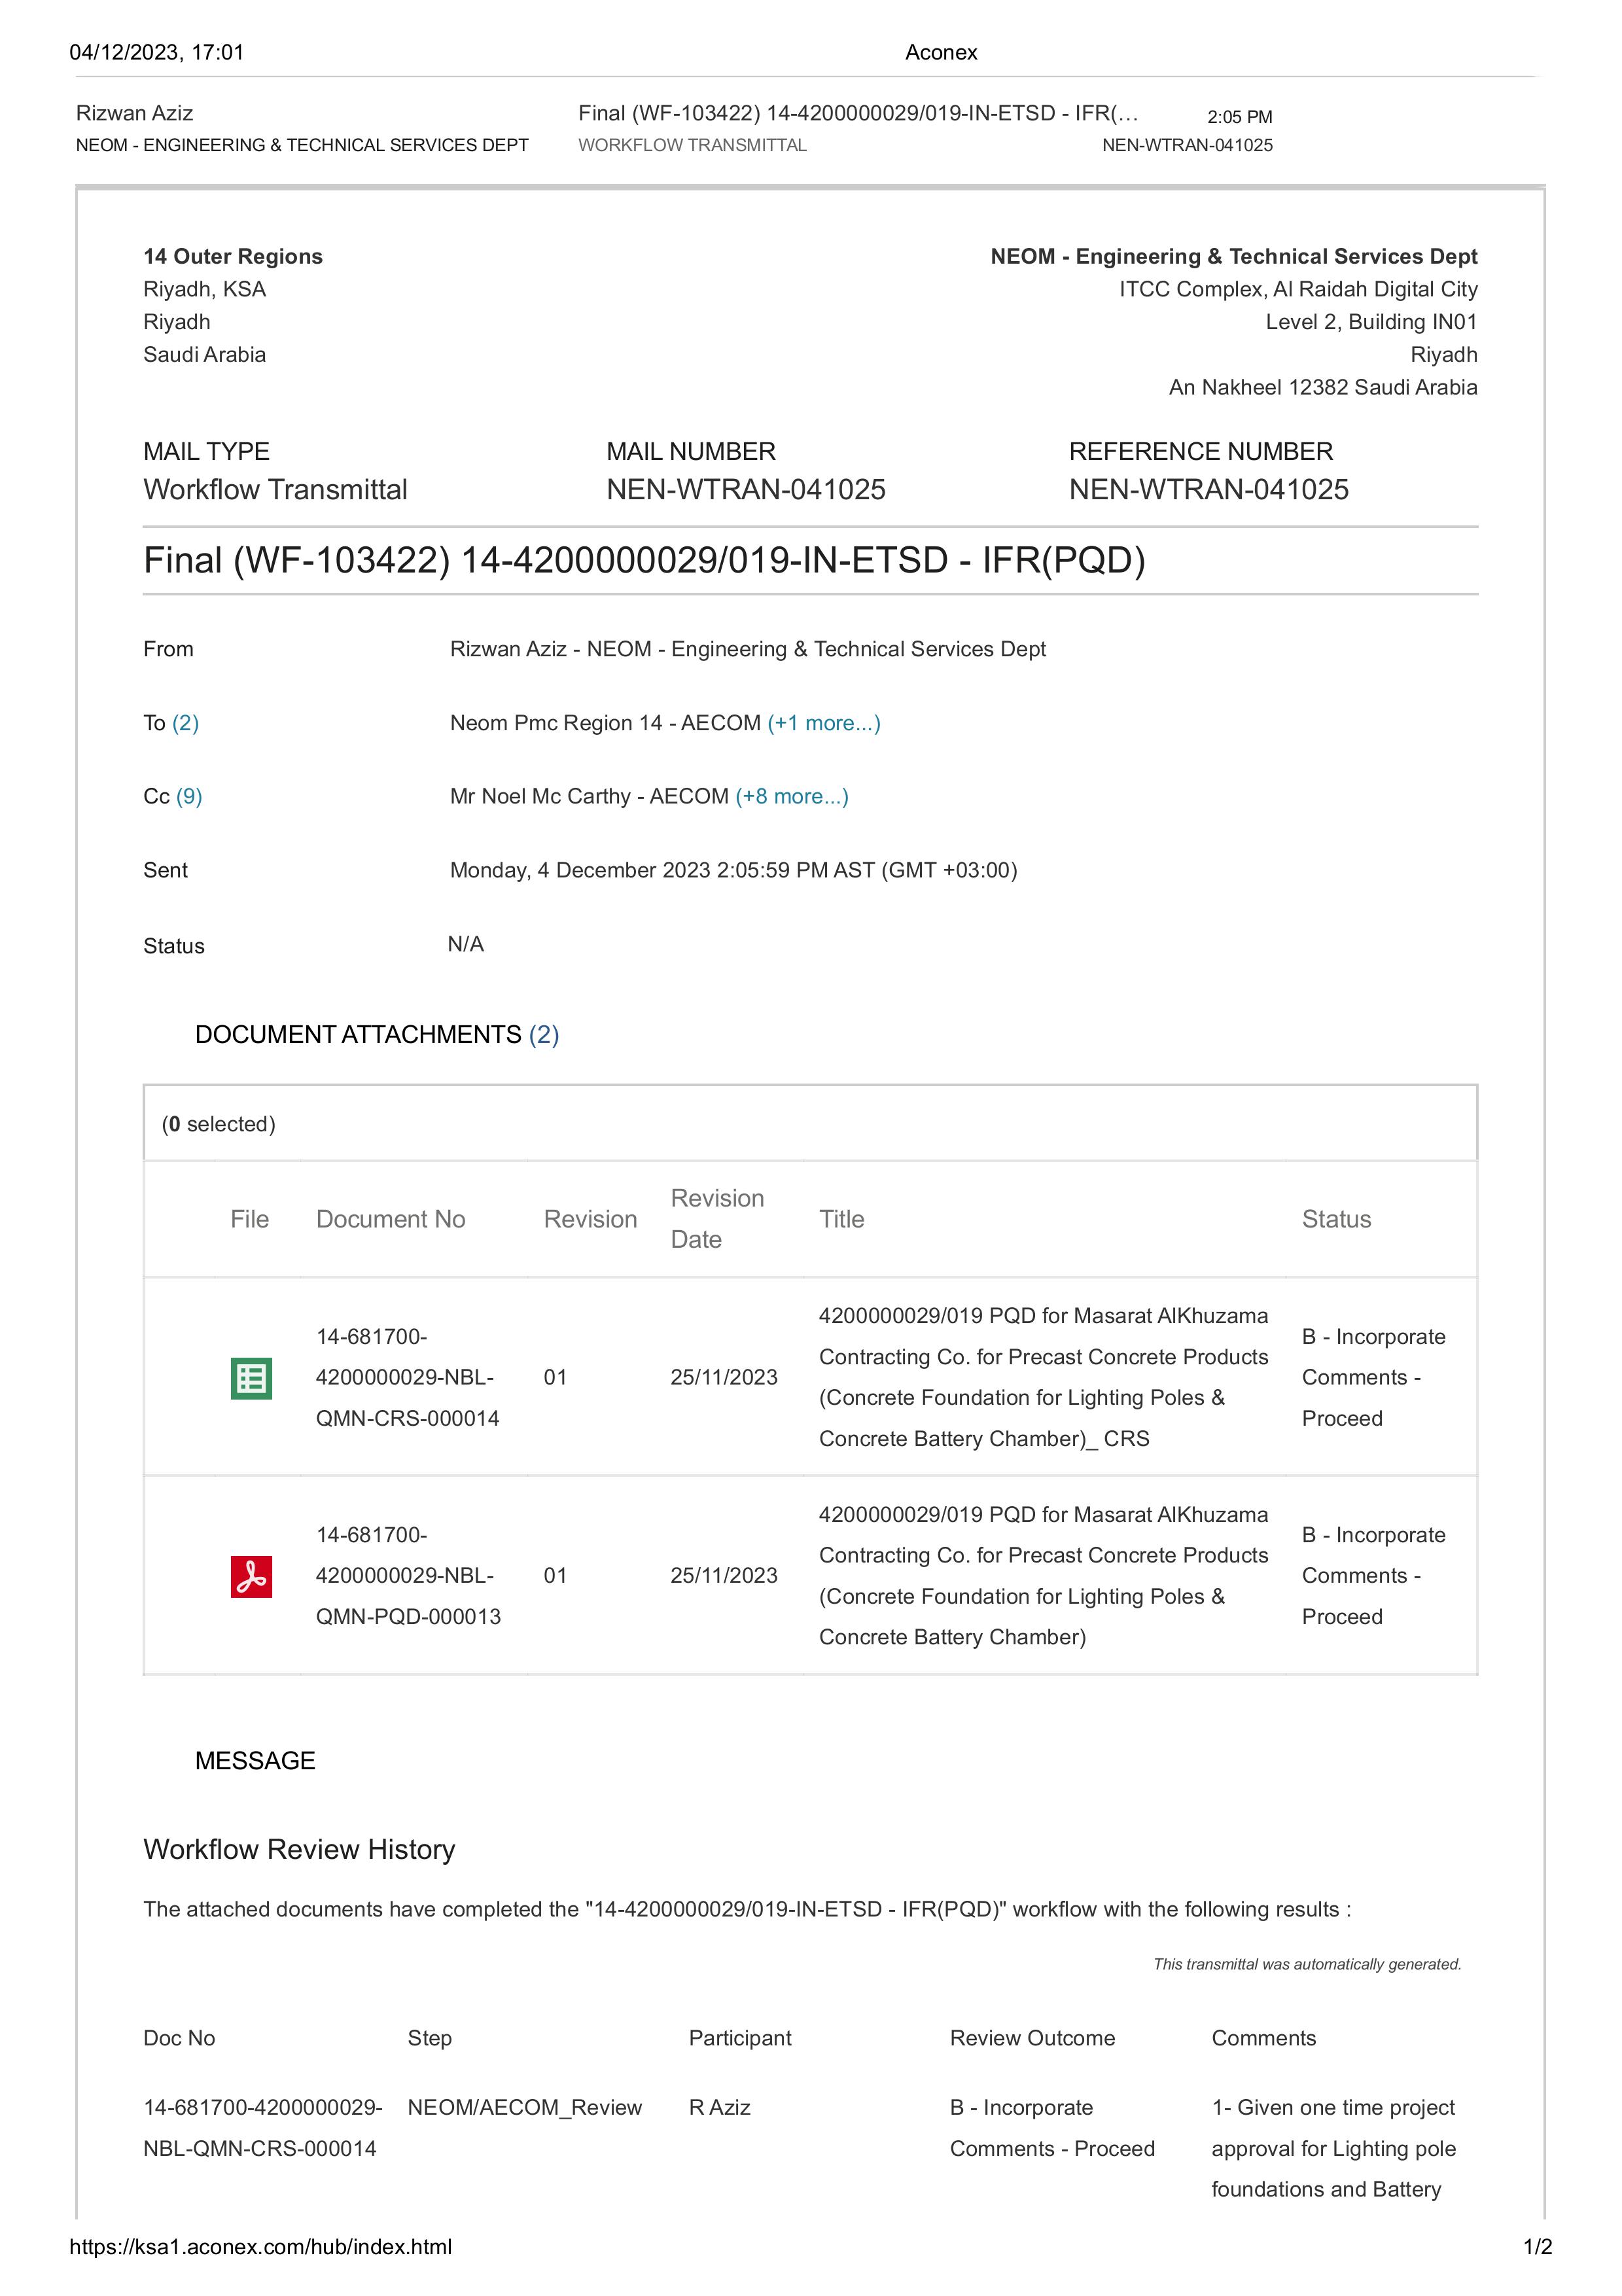1622x2296 pixels.
Task: Click revision date 25/11/2023 in the CRS row
Action: coord(724,1377)
